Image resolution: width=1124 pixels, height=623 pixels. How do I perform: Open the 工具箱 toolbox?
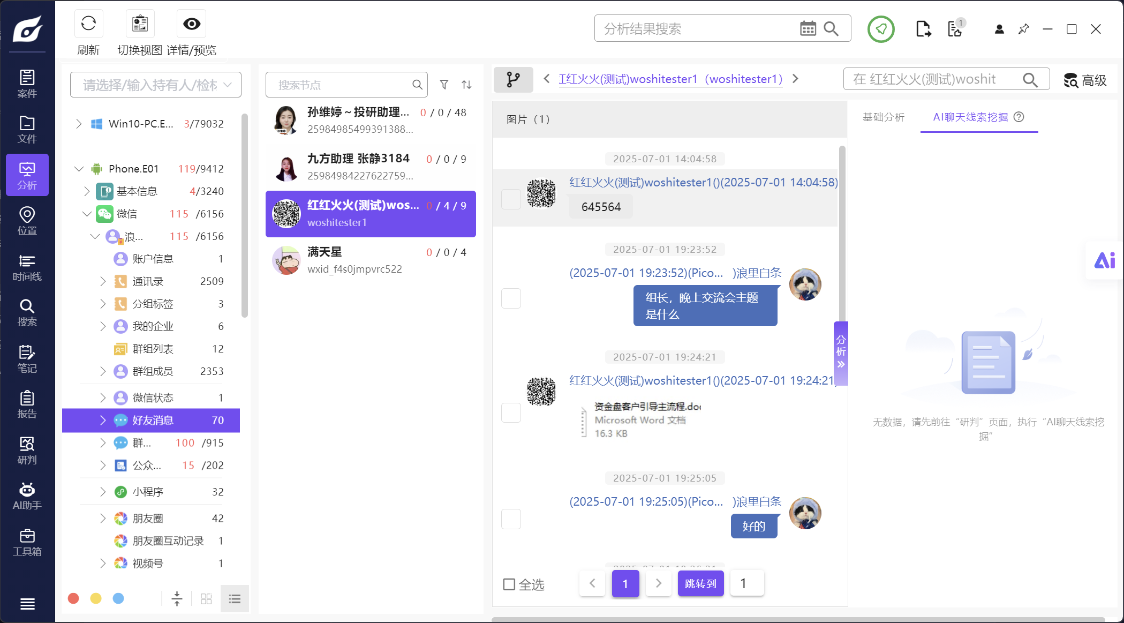(27, 542)
